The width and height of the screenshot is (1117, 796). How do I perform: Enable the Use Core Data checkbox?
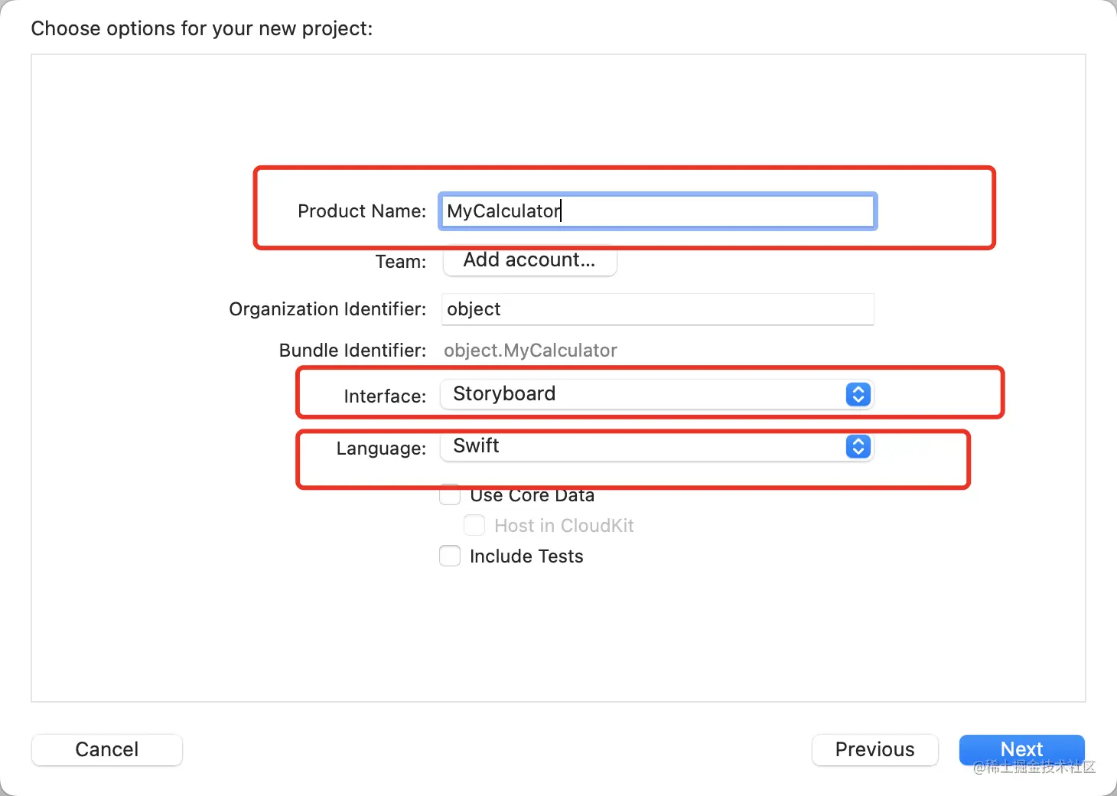pos(450,495)
